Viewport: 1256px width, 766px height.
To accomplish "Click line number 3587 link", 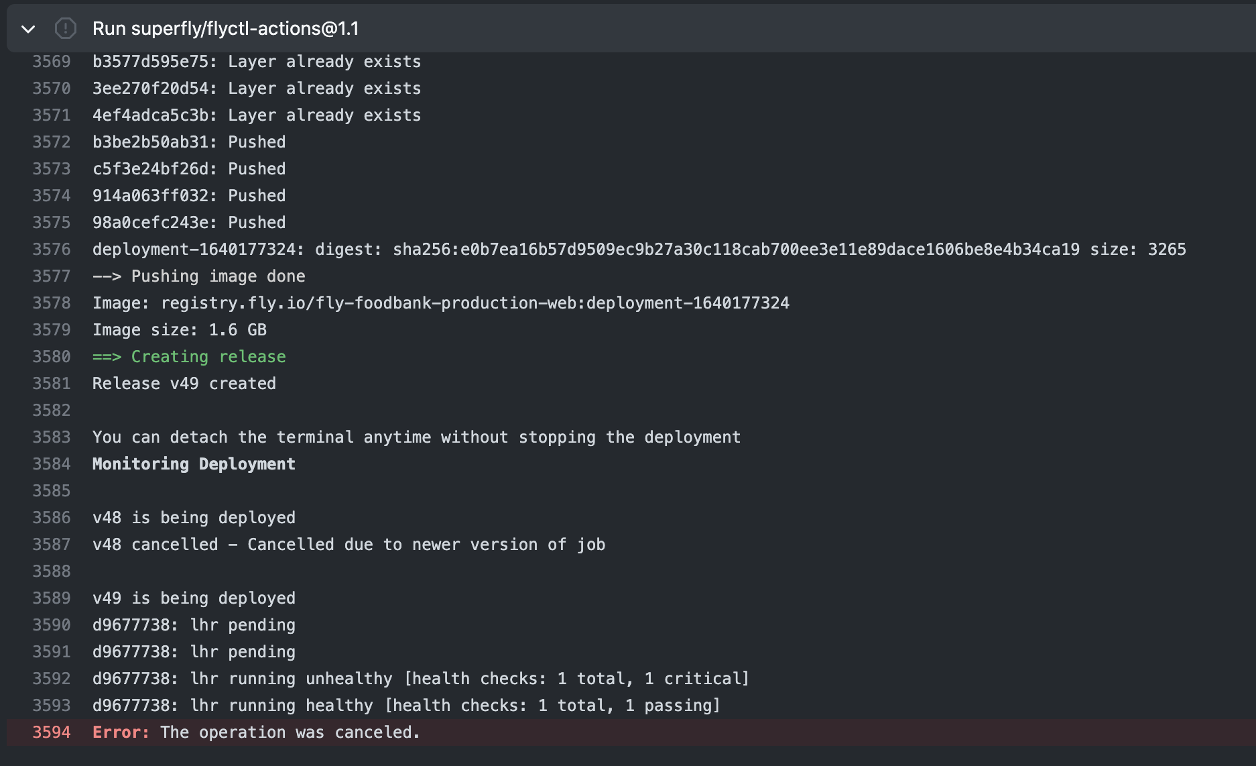I will pos(52,545).
